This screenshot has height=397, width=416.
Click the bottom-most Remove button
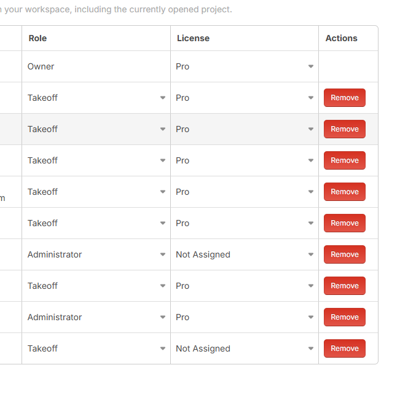345,348
